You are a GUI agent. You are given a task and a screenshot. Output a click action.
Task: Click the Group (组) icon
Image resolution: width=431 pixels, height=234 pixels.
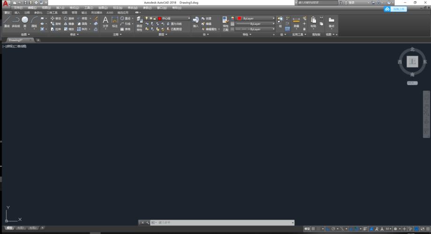click(280, 22)
